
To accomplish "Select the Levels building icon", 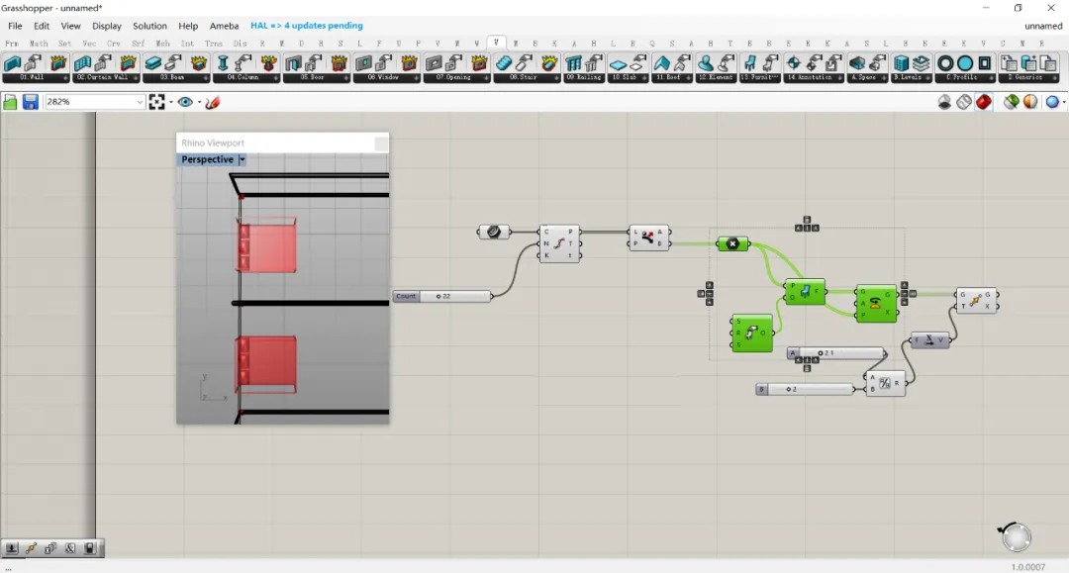I will (902, 64).
